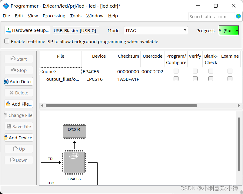243x194 pixels.
Task: Click the Program/Configure column header
Action: (x=176, y=59)
